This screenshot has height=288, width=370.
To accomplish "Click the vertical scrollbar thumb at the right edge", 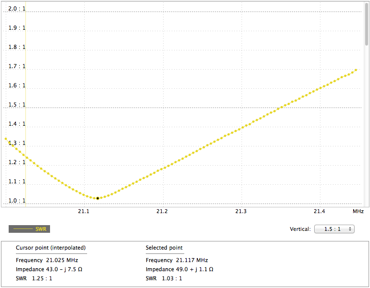I will pyautogui.click(x=367, y=24).
